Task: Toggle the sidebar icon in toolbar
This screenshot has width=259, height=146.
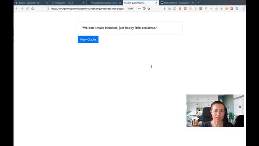Action: click(x=175, y=9)
